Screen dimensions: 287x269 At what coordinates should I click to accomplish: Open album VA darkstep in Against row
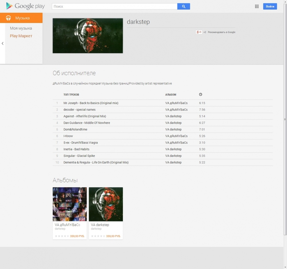[173, 116]
